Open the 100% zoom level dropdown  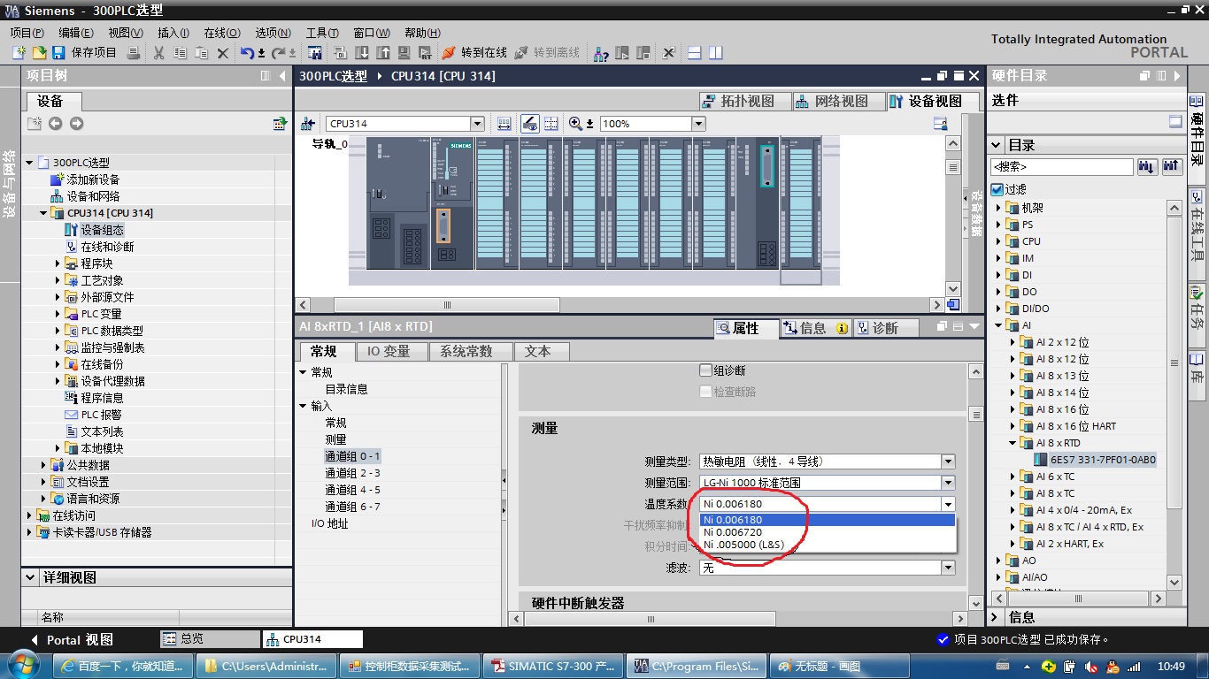(x=698, y=124)
